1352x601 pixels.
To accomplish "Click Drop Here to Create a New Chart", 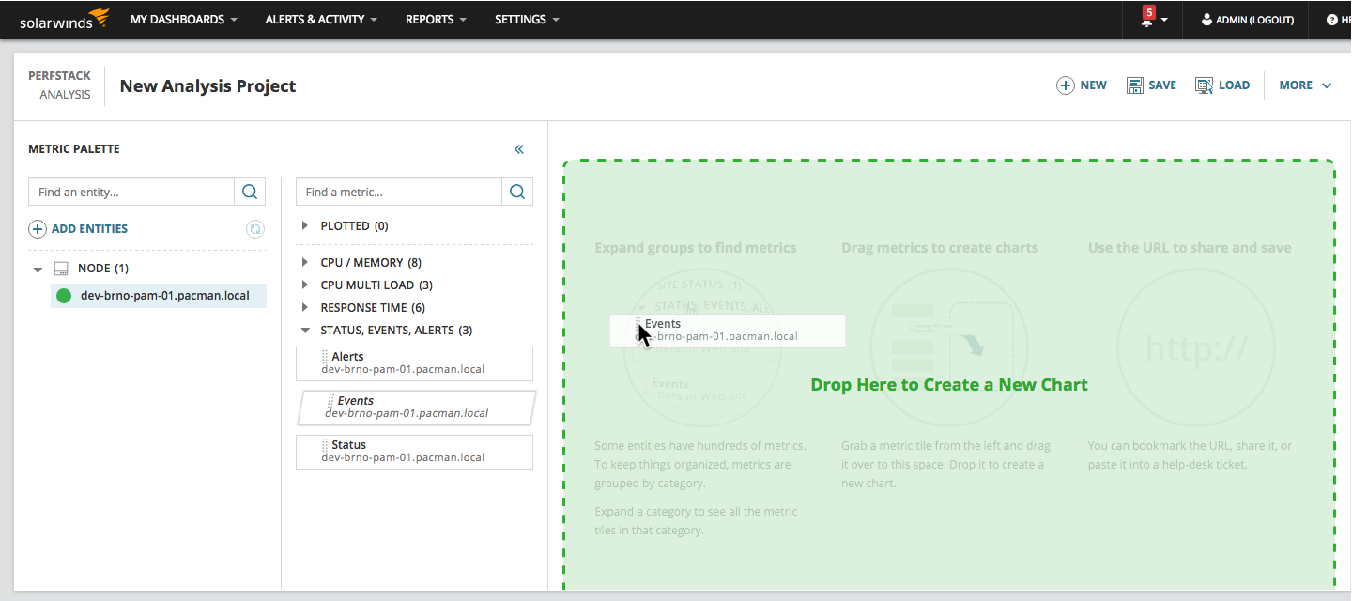I will pyautogui.click(x=949, y=385).
